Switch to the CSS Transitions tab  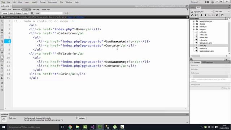tap(207, 62)
